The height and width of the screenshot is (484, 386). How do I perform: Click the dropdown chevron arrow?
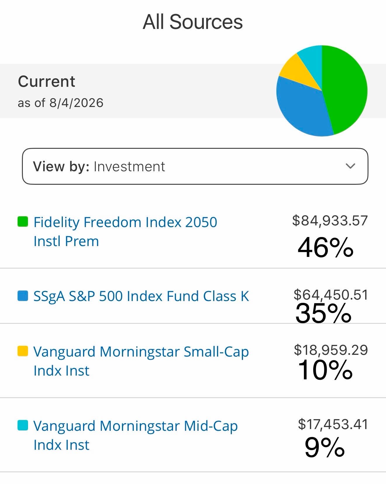[350, 166]
